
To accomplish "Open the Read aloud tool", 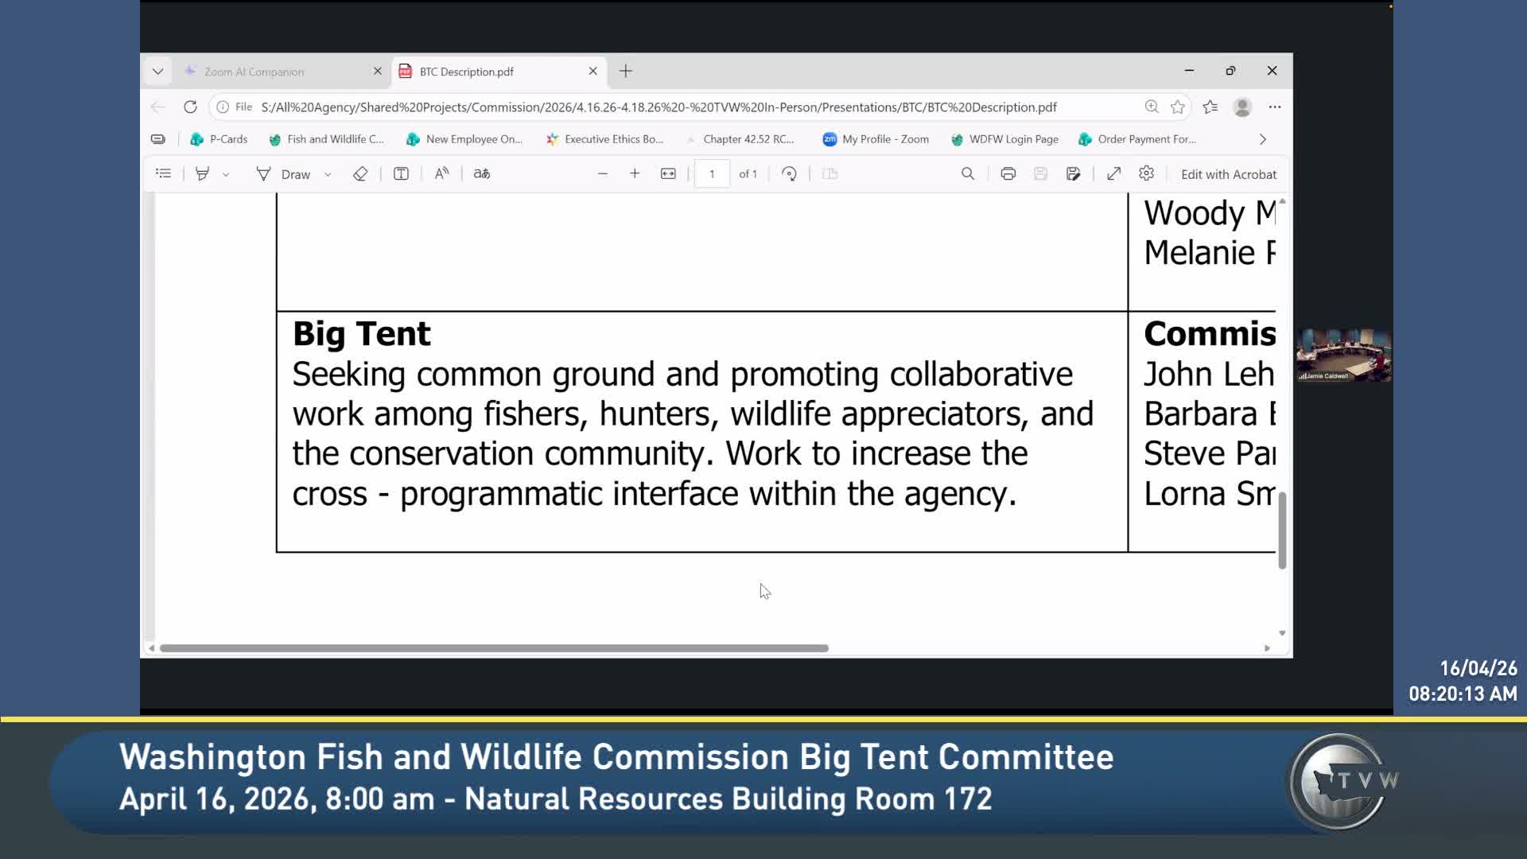I will coord(441,174).
